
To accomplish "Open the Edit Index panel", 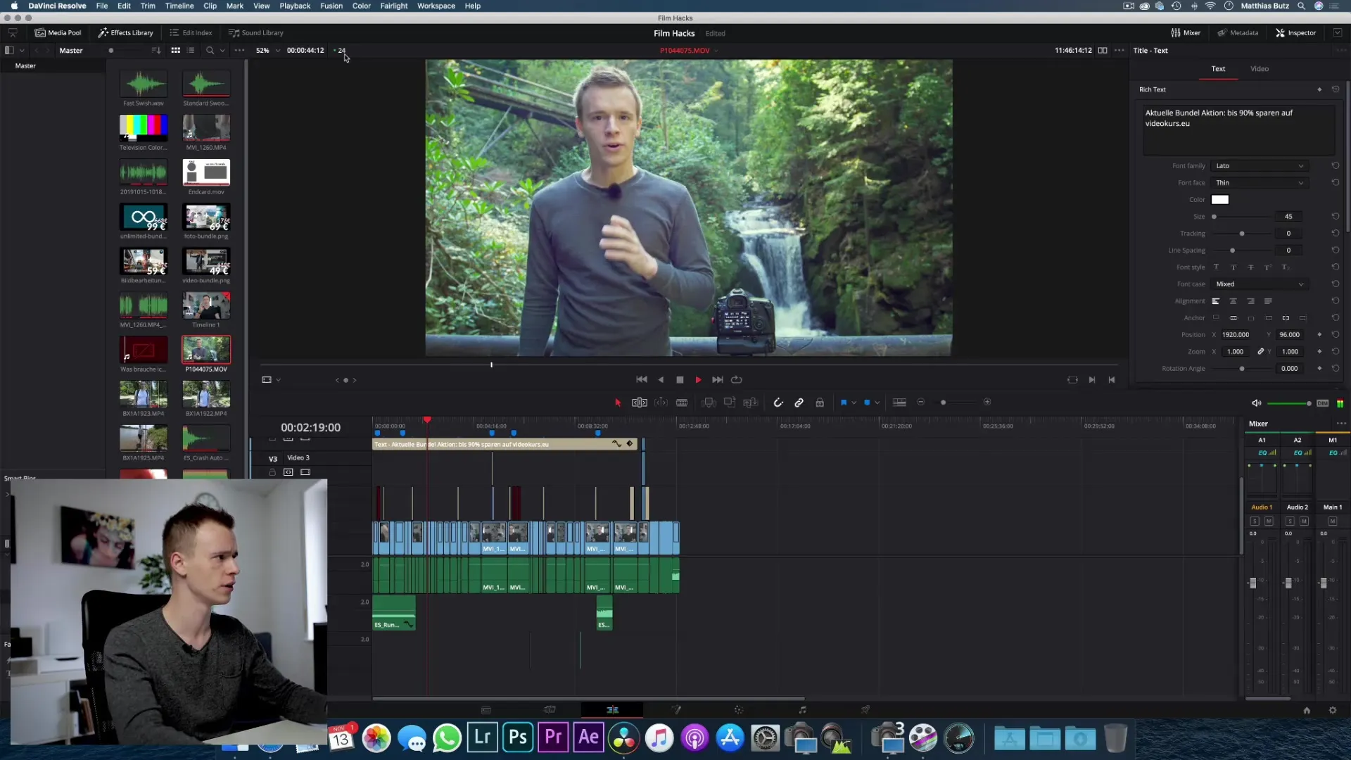I will point(191,33).
